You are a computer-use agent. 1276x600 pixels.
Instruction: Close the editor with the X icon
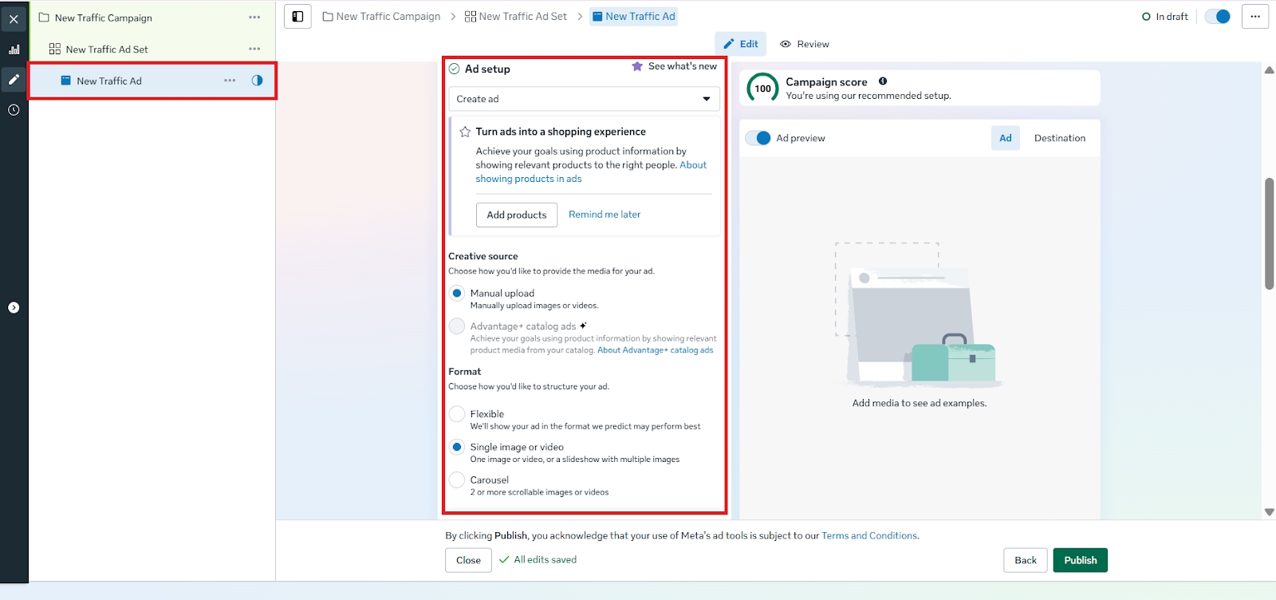coord(14,19)
